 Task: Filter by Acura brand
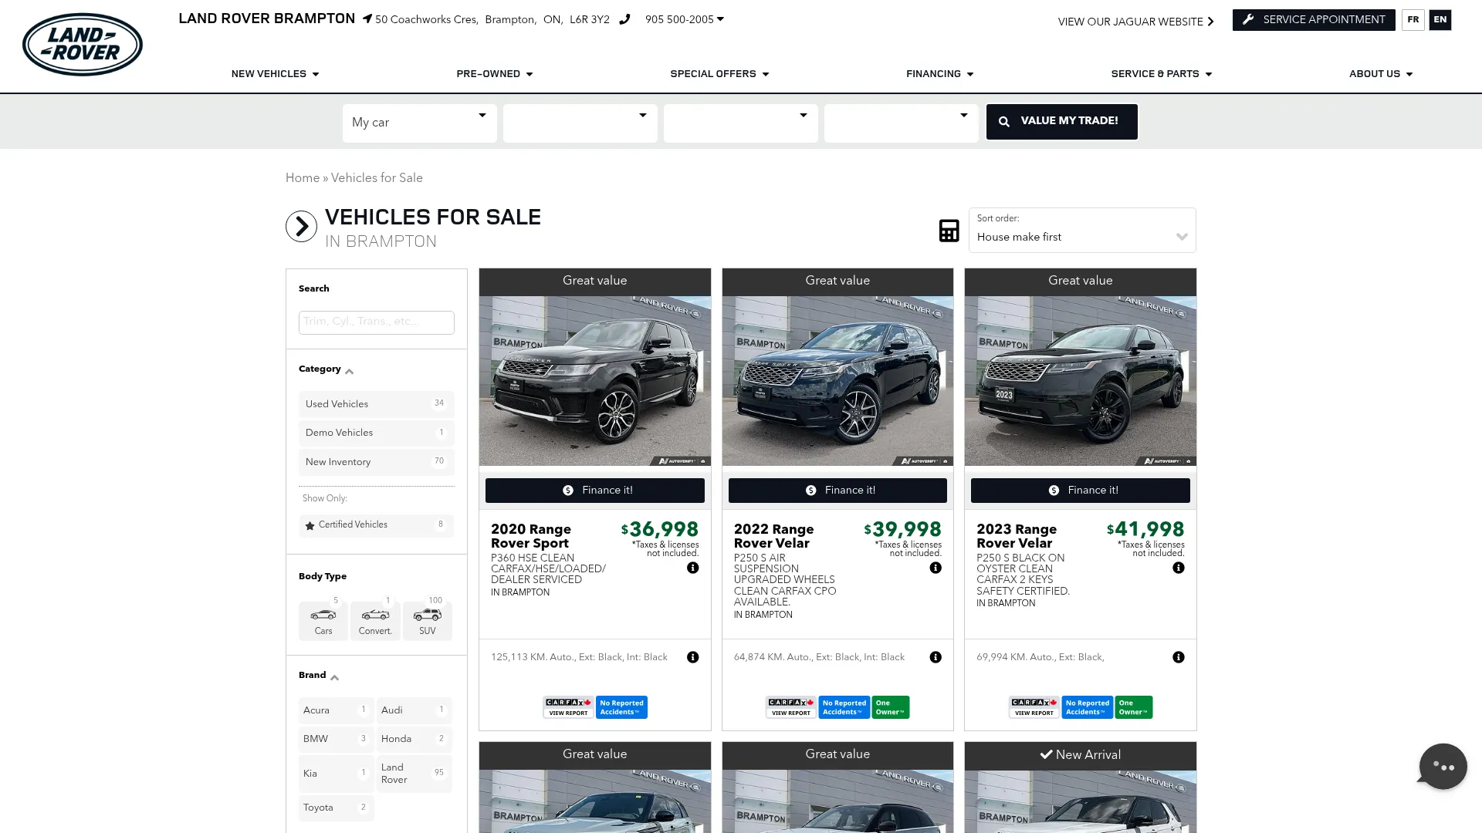(x=336, y=710)
